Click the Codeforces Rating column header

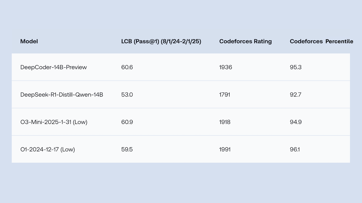(245, 42)
